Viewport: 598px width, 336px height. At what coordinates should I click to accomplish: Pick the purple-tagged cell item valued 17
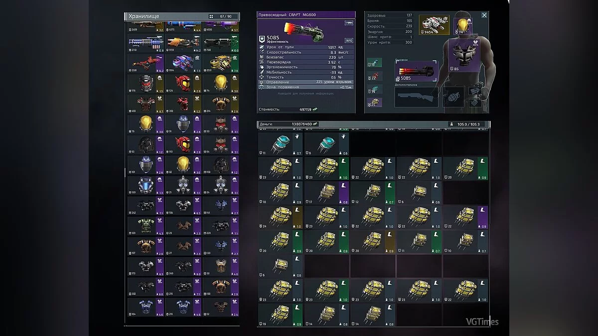[x=326, y=193]
